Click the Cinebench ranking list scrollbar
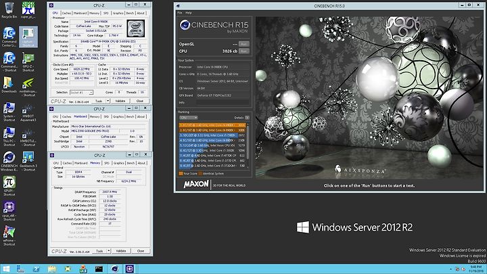The width and height of the screenshot is (487, 274). click(248, 145)
